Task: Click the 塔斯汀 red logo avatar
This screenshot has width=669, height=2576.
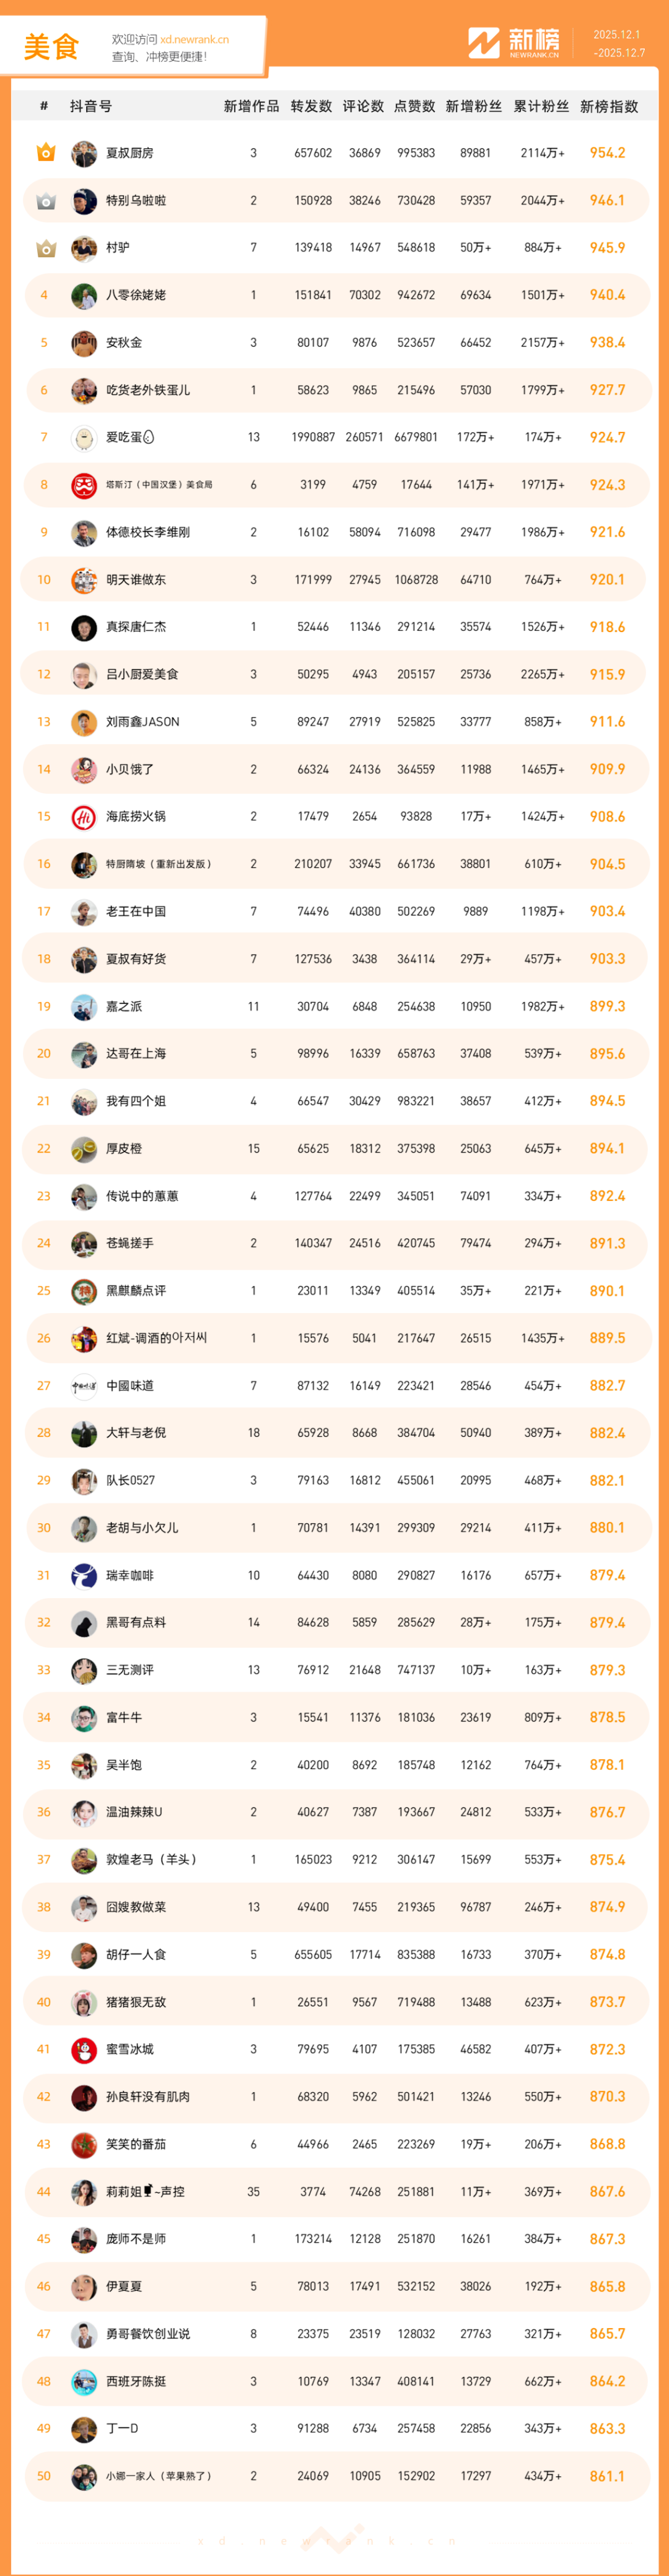Action: pos(84,485)
